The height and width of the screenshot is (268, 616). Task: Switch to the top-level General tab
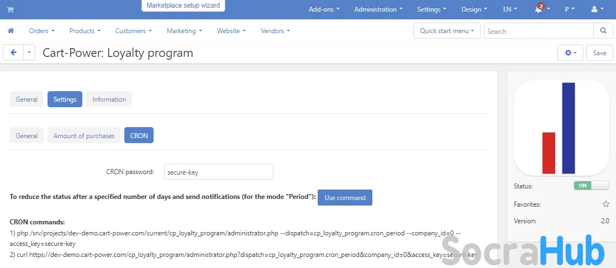tap(27, 99)
